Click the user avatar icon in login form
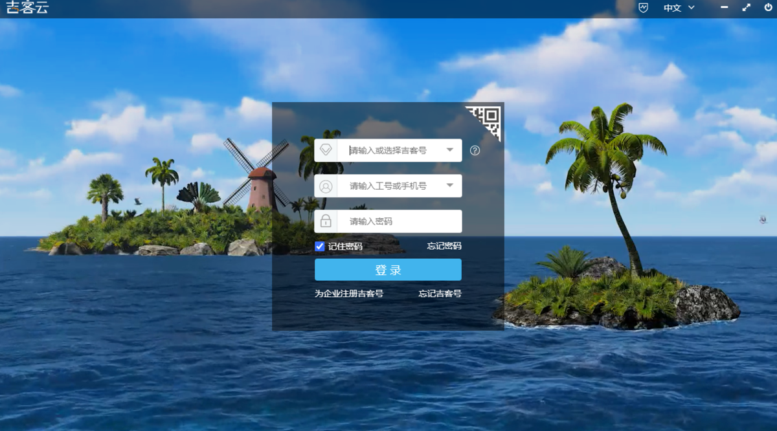This screenshot has height=431, width=777. pos(326,186)
